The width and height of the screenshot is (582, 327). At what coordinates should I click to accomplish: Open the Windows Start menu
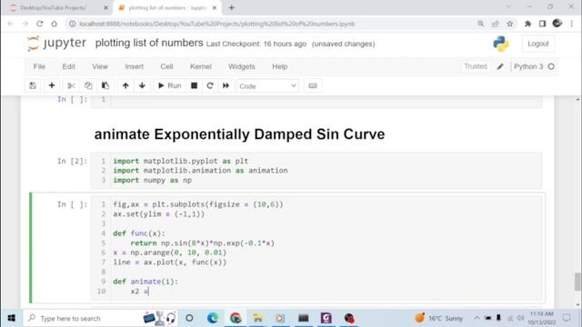click(x=12, y=318)
